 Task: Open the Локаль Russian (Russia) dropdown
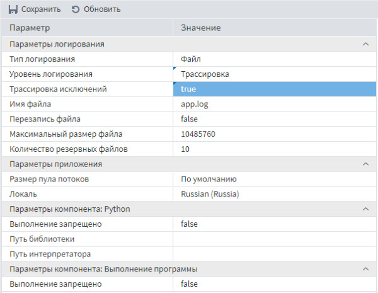pyautogui.click(x=275, y=194)
